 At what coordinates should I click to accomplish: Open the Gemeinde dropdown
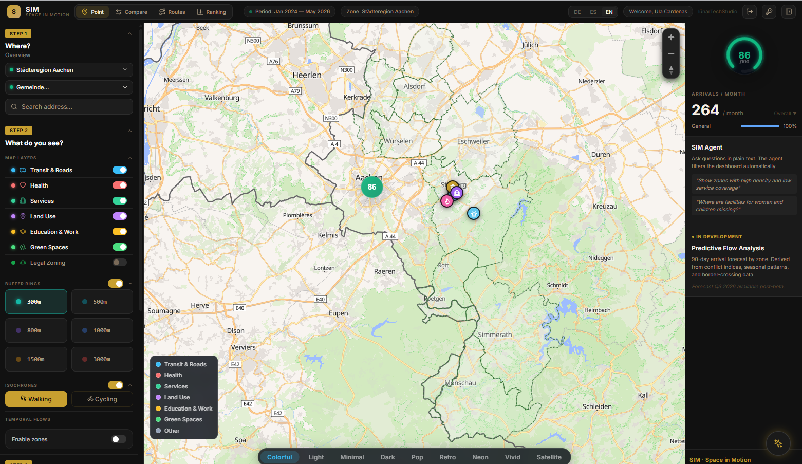coord(69,87)
